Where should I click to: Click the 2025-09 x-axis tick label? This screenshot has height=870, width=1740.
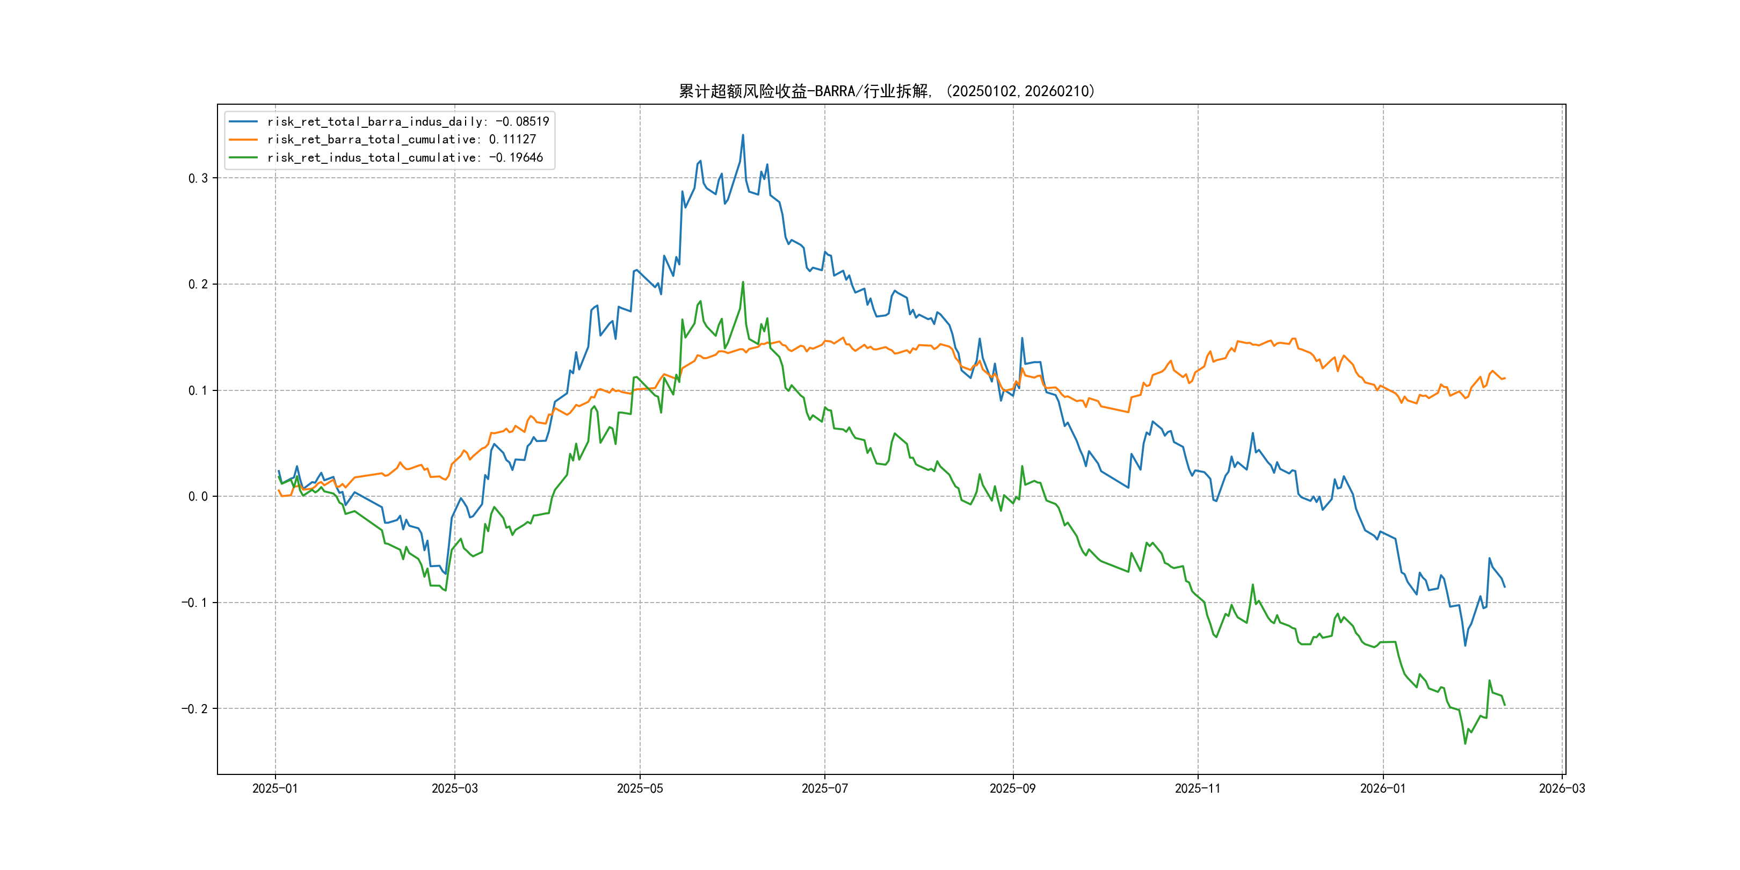point(1012,788)
